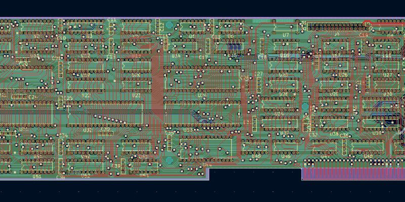Select the C34 capacitor label
Viewport: 405px width, 202px height.
coord(63,135)
